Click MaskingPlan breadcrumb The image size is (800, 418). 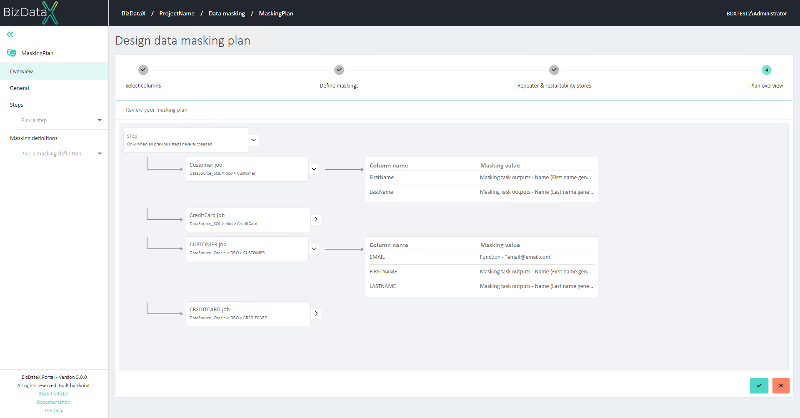276,13
